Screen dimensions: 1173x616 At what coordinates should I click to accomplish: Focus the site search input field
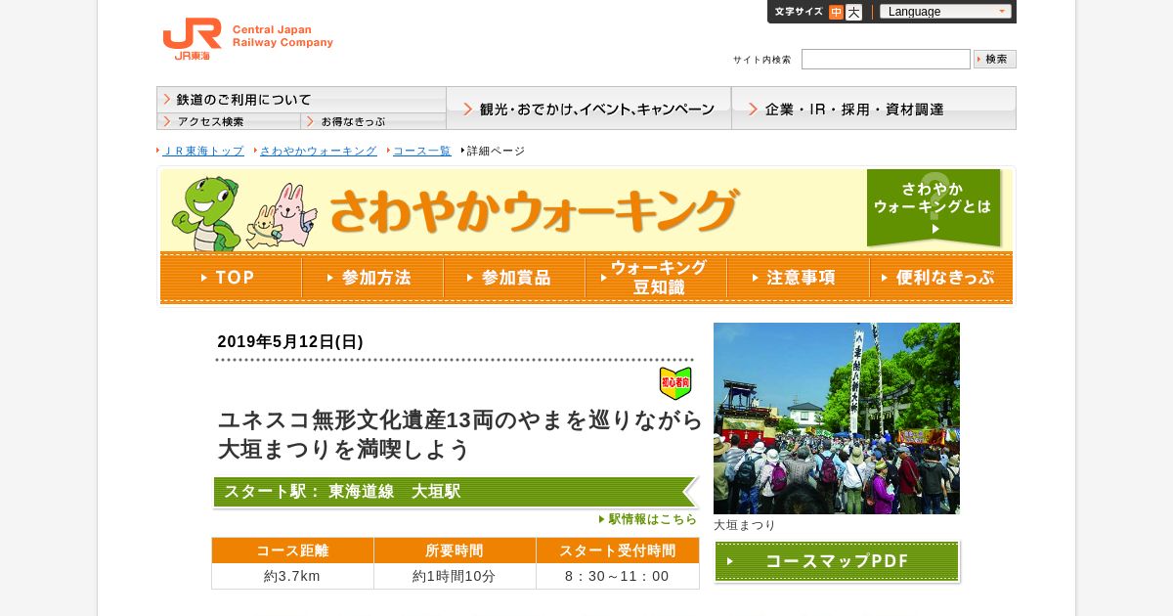tap(886, 60)
